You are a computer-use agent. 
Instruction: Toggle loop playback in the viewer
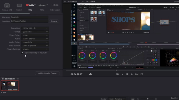coord(142,74)
